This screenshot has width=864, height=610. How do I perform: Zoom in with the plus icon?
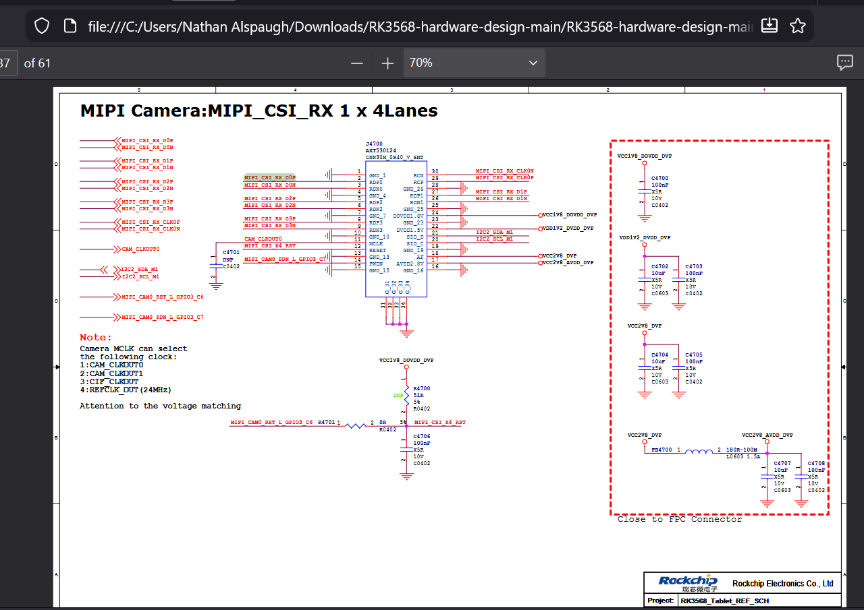(387, 63)
